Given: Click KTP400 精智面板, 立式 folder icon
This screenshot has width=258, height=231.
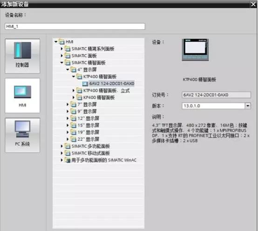Looking at the screenshot, I should tap(79, 90).
